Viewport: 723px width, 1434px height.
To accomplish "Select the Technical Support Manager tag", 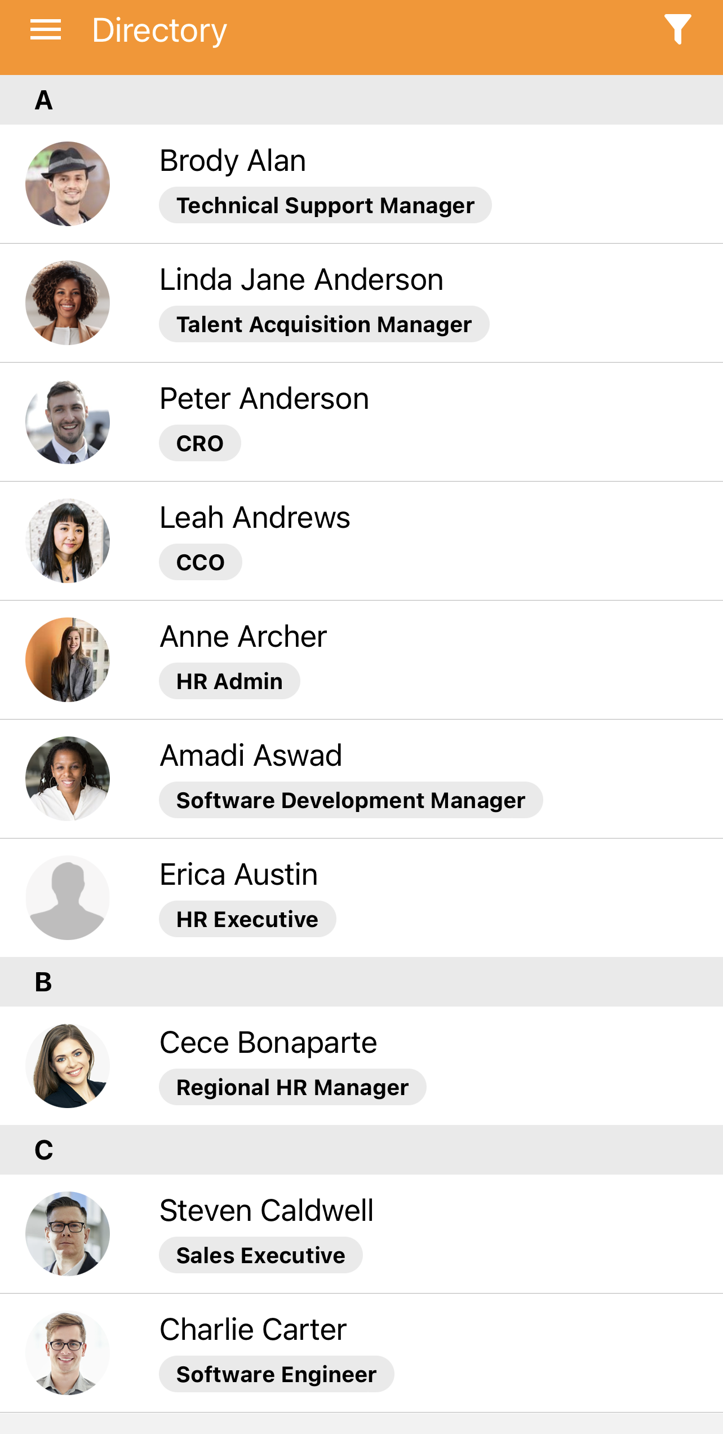I will click(x=325, y=206).
